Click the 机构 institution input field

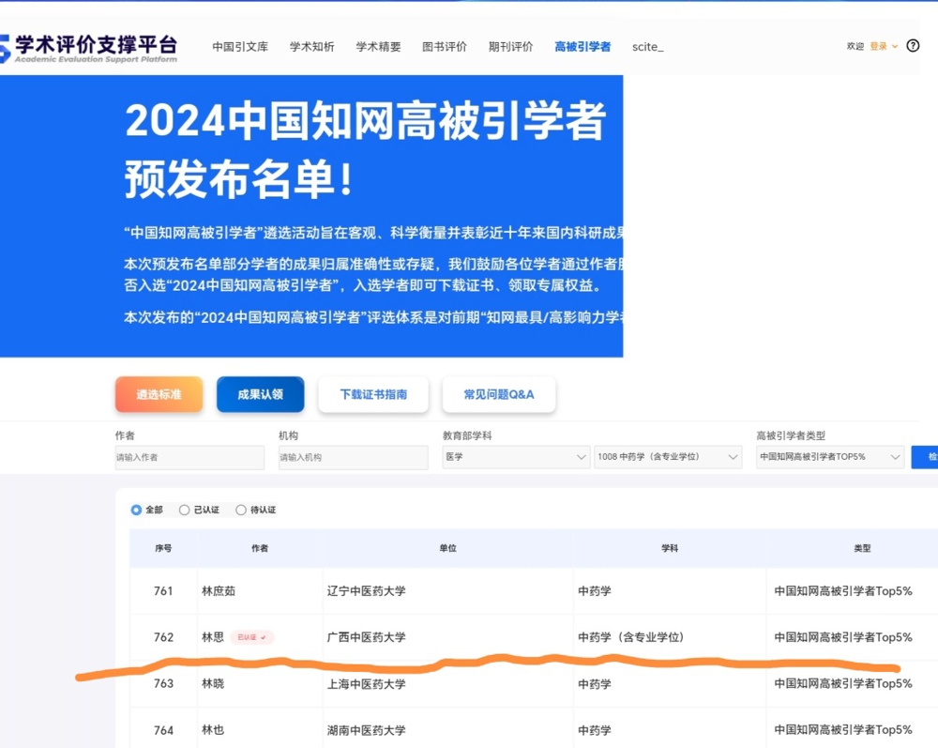pyautogui.click(x=353, y=457)
